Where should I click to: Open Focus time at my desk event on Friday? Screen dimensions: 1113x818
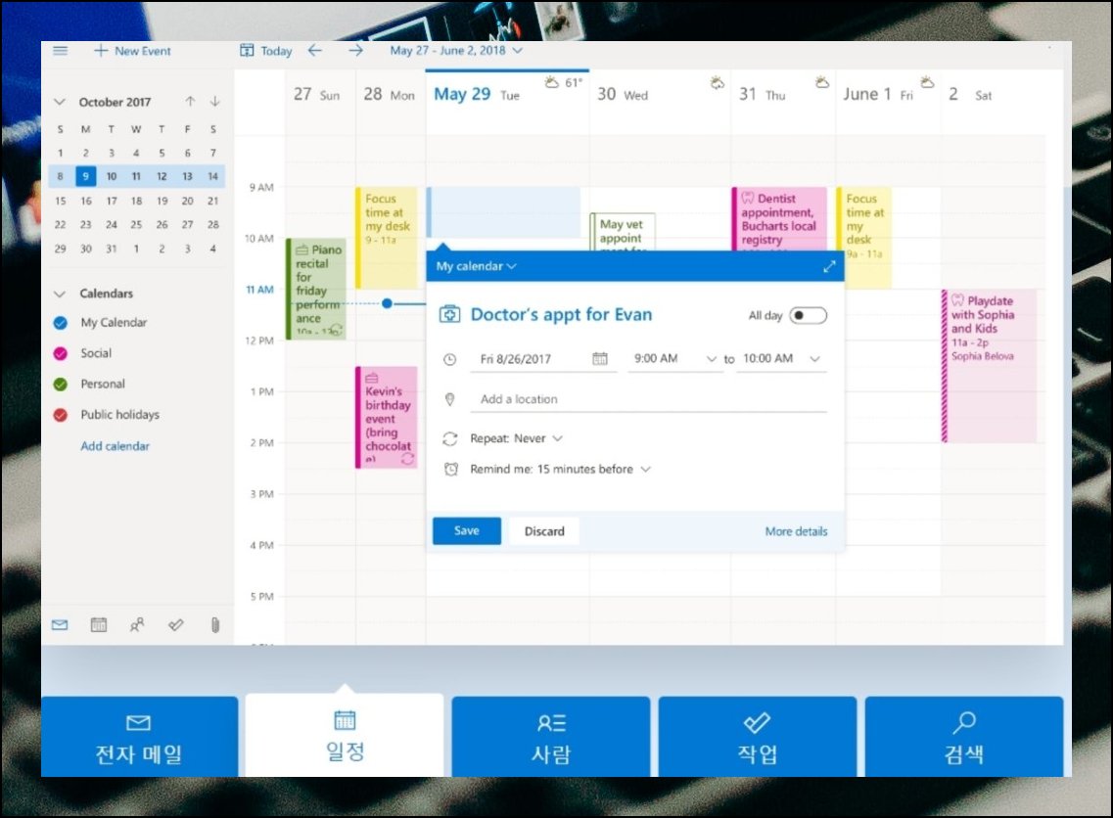(863, 238)
